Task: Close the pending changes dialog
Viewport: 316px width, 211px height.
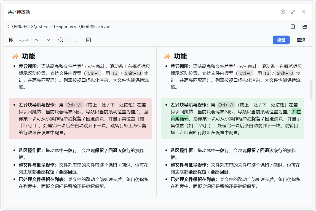Action: click(304, 12)
